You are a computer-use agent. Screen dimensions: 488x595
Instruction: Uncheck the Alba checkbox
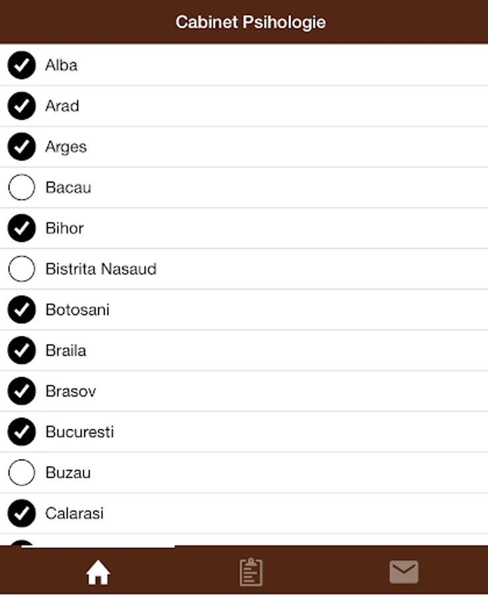coord(22,65)
